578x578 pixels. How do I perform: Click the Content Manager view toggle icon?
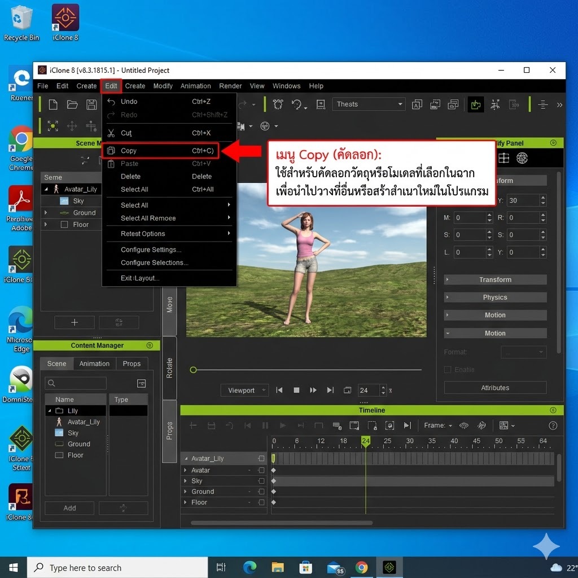[141, 383]
